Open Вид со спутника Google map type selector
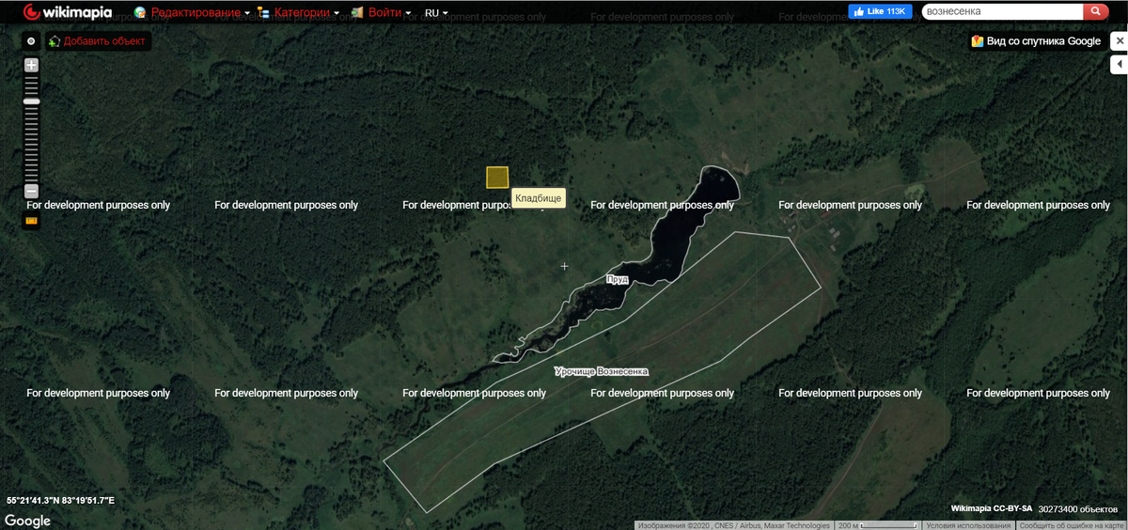Image resolution: width=1128 pixels, height=530 pixels. [x=1036, y=41]
